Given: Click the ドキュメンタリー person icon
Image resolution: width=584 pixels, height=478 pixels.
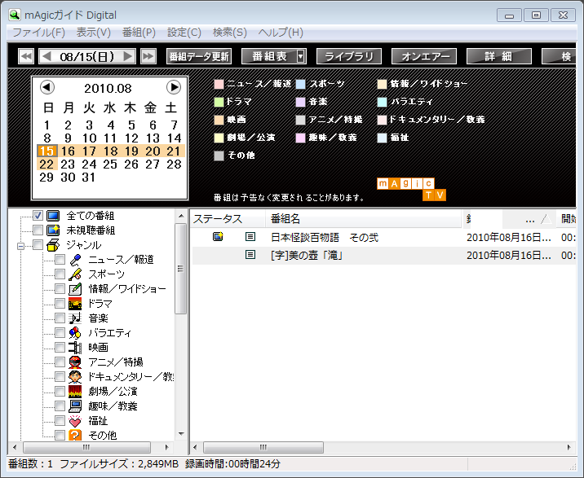Looking at the screenshot, I should tap(75, 377).
